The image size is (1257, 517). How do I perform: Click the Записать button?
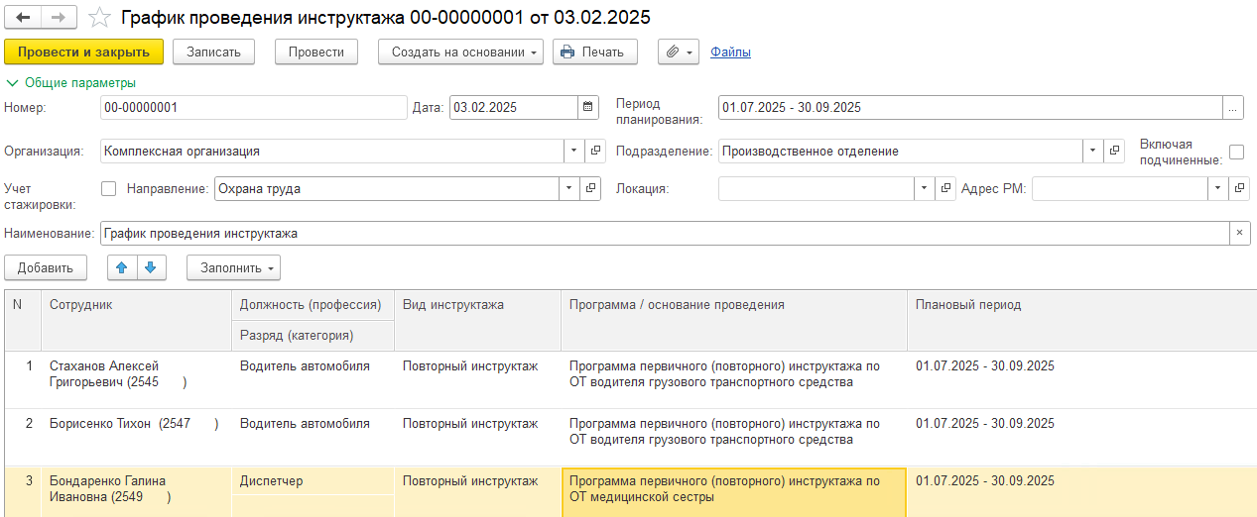coord(213,52)
